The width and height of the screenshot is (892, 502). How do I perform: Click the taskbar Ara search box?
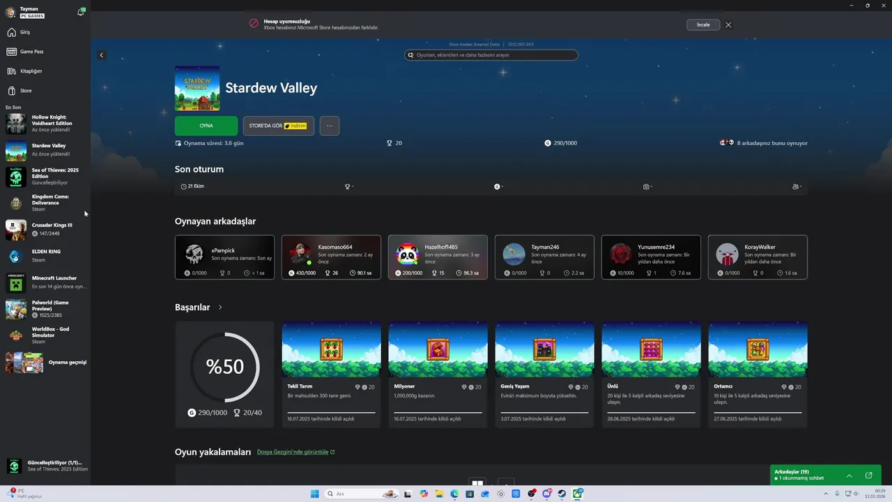tap(362, 494)
